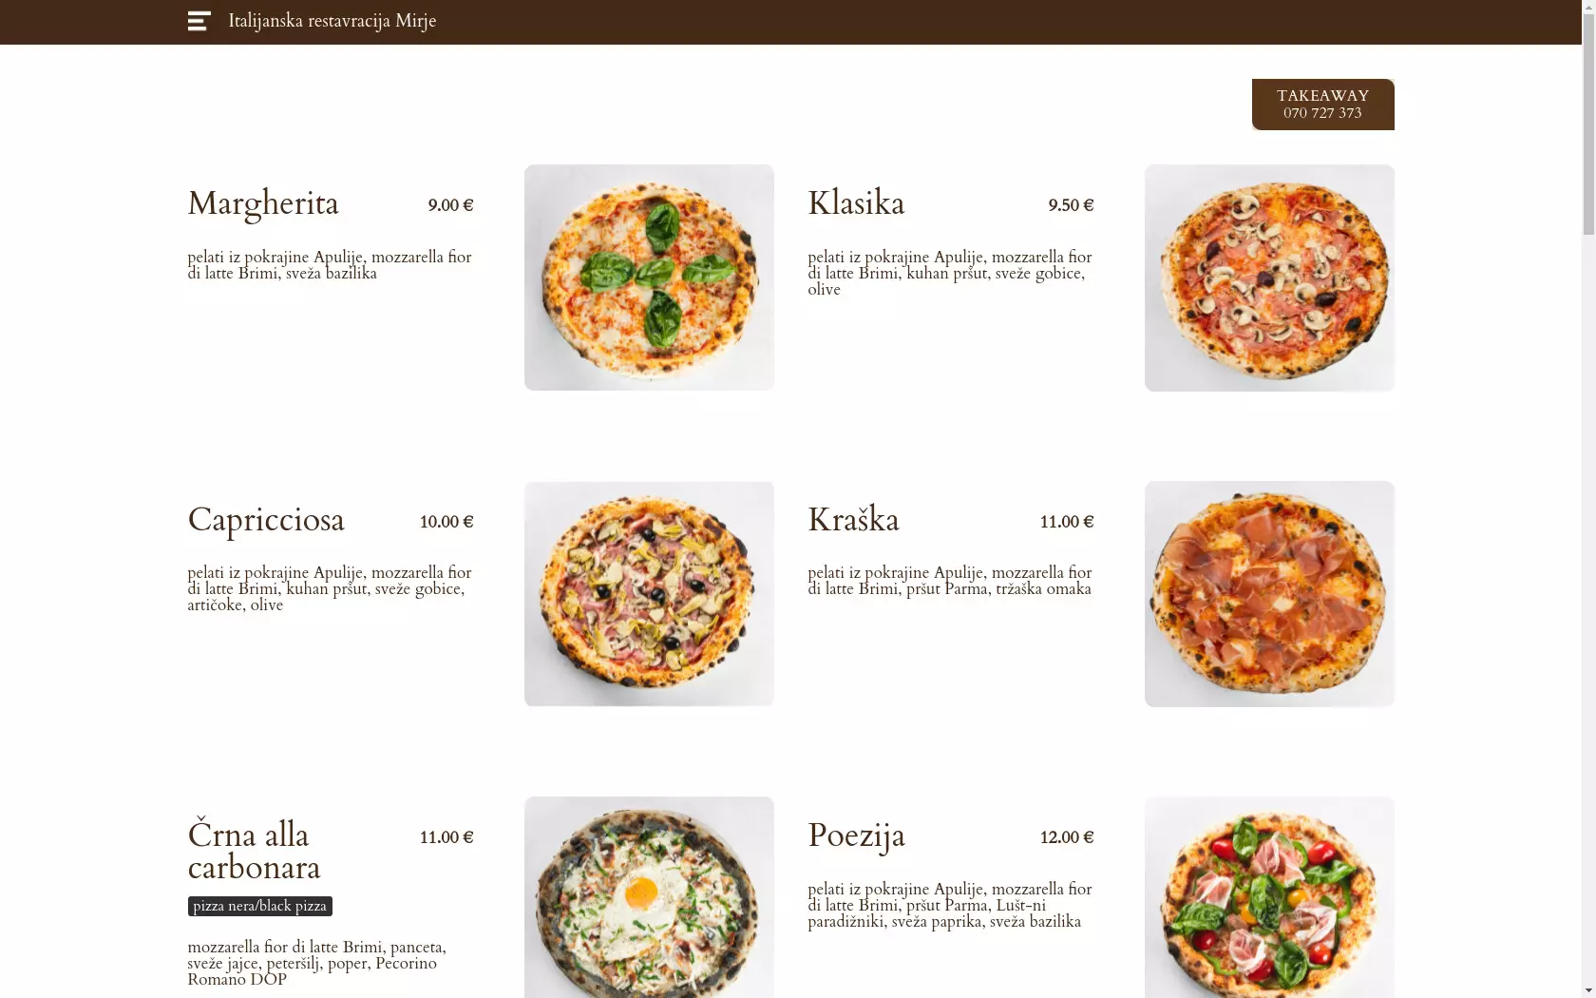Select the Poezija heading
Image resolution: width=1596 pixels, height=998 pixels.
tap(856, 836)
